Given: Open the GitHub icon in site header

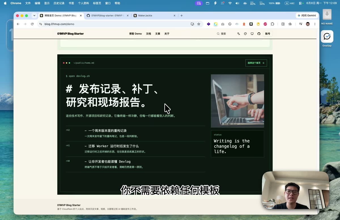Looking at the screenshot, I should 259,34.
